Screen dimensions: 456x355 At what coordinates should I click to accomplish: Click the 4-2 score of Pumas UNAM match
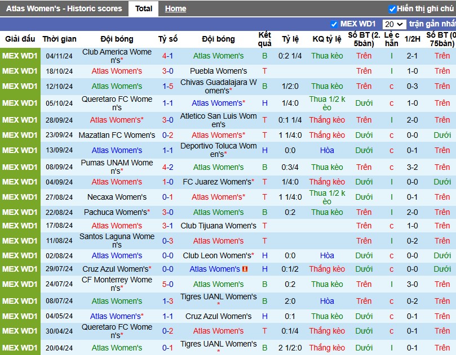click(167, 167)
